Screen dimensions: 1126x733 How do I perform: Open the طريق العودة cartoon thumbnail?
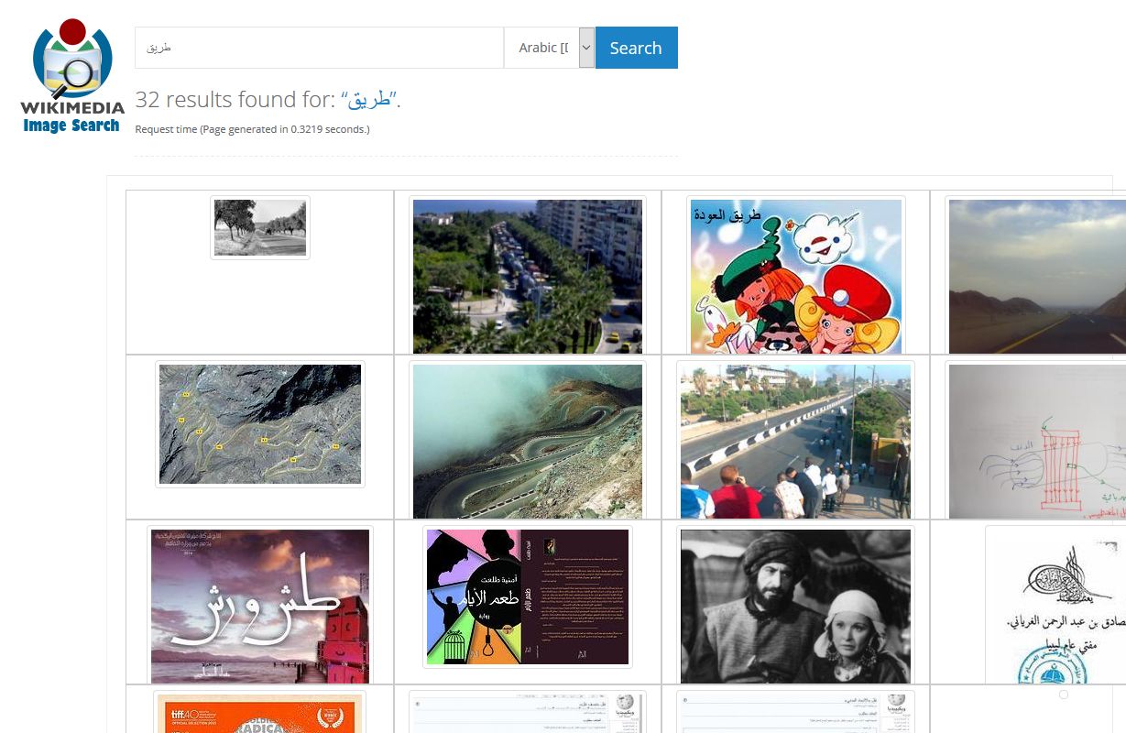[796, 276]
